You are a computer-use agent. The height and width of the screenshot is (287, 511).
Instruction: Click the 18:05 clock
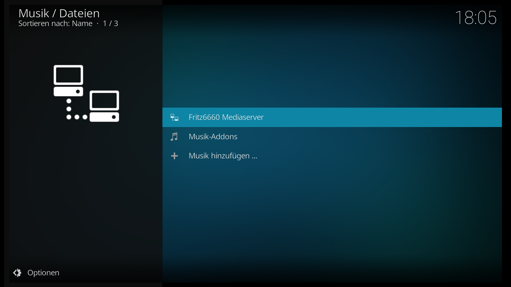tap(476, 18)
